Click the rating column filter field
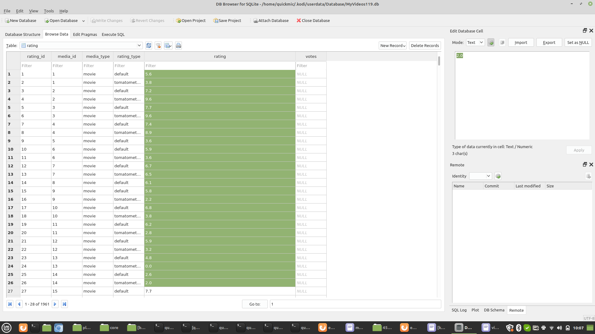The width and height of the screenshot is (595, 334). [220, 66]
